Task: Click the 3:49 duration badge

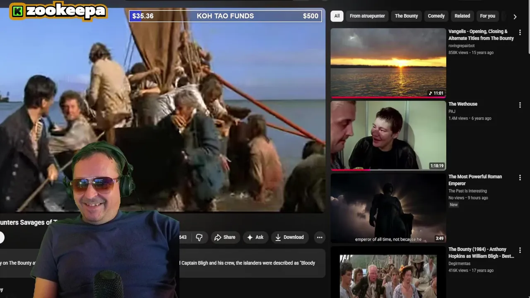Action: (439, 238)
